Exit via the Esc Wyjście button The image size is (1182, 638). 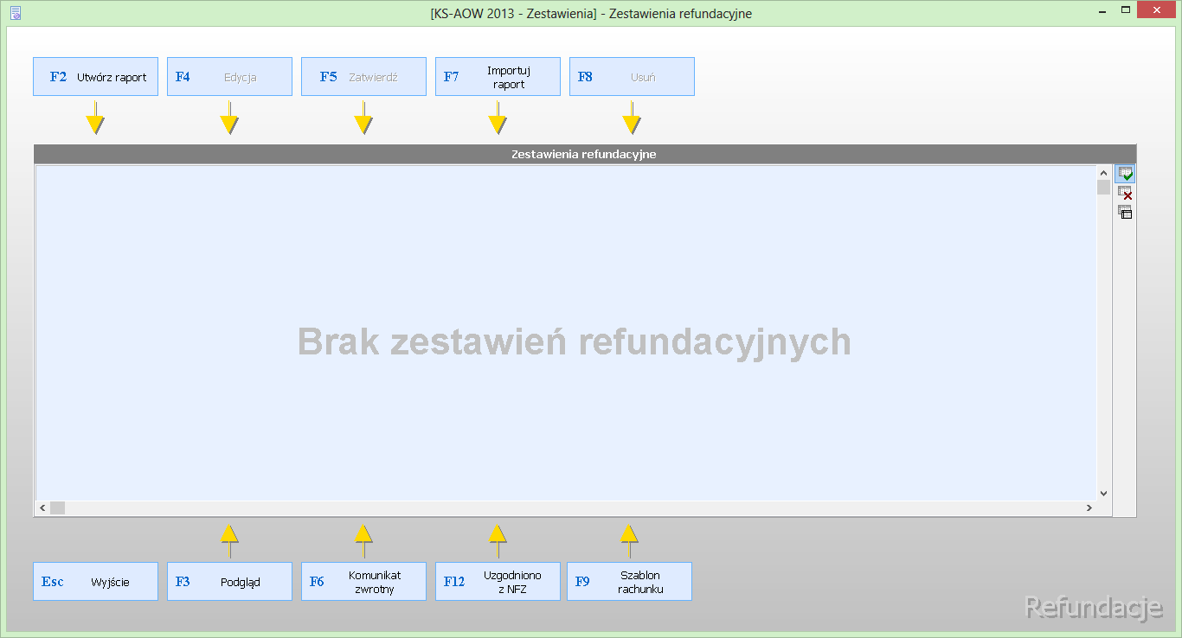pyautogui.click(x=95, y=582)
